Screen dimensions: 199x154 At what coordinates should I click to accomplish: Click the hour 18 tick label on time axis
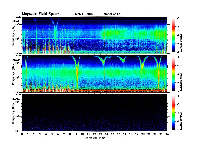point(131,134)
